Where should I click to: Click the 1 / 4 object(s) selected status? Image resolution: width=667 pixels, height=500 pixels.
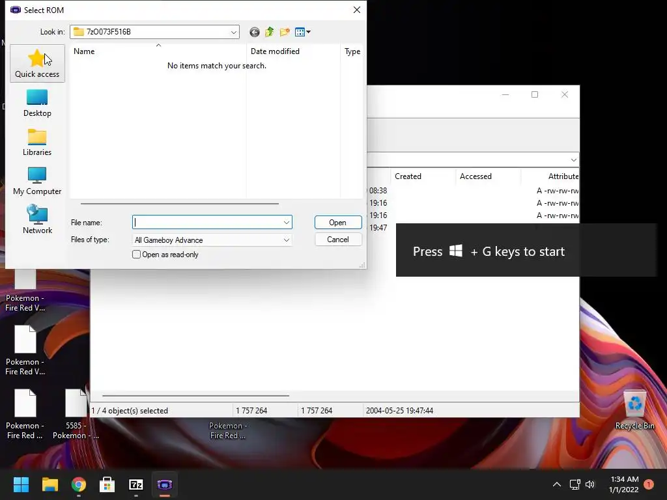pos(130,411)
